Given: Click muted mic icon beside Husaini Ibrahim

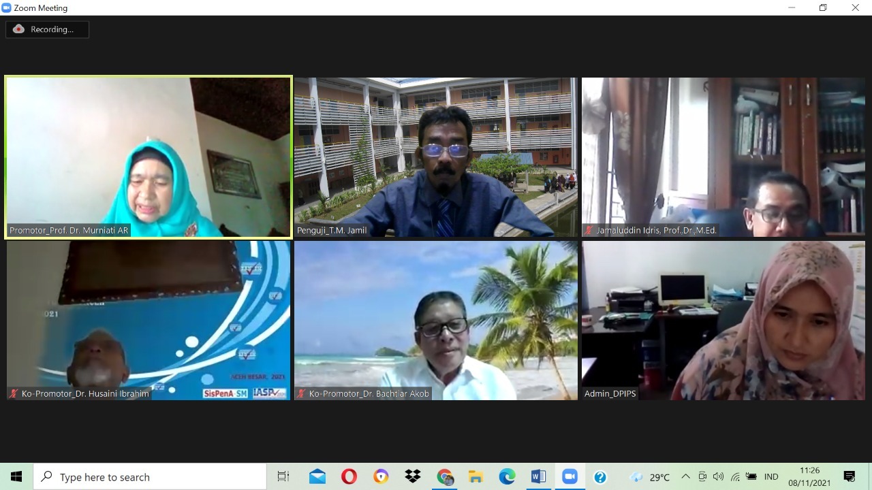Looking at the screenshot, I should click(14, 393).
